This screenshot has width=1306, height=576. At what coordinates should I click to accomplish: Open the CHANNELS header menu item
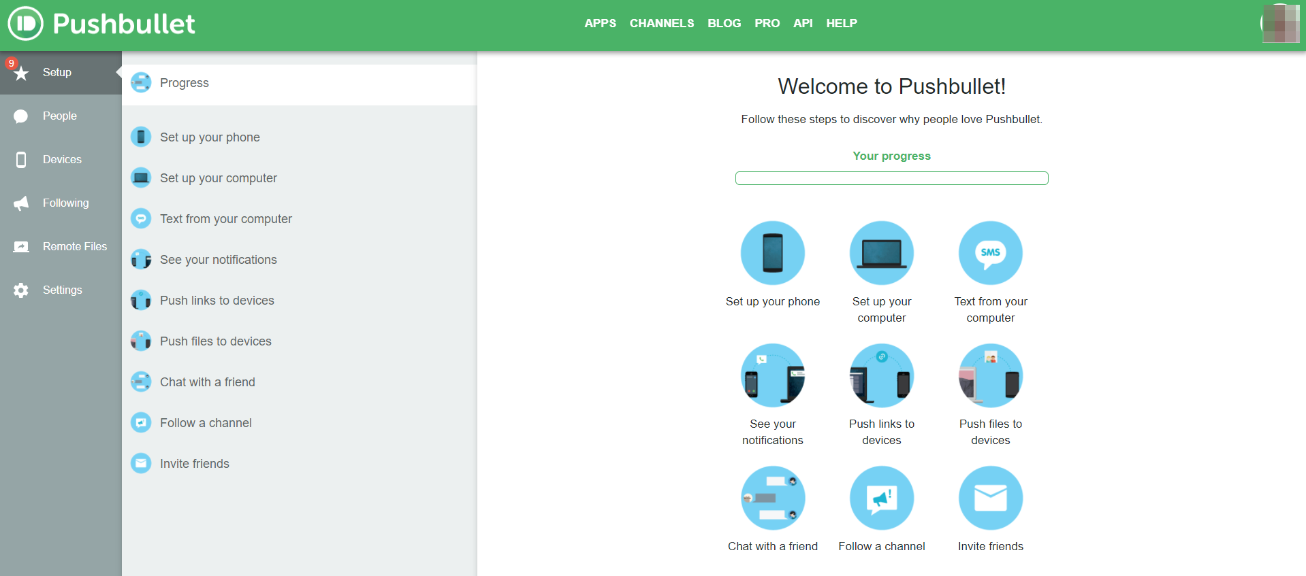click(x=662, y=23)
